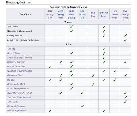Click the edit link beside Recurring Cast
137x116 pixels.
coord(29,3)
